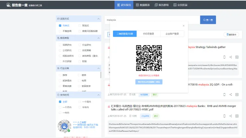
Task: Click the light blue refresh QR code button
Action: (149, 82)
